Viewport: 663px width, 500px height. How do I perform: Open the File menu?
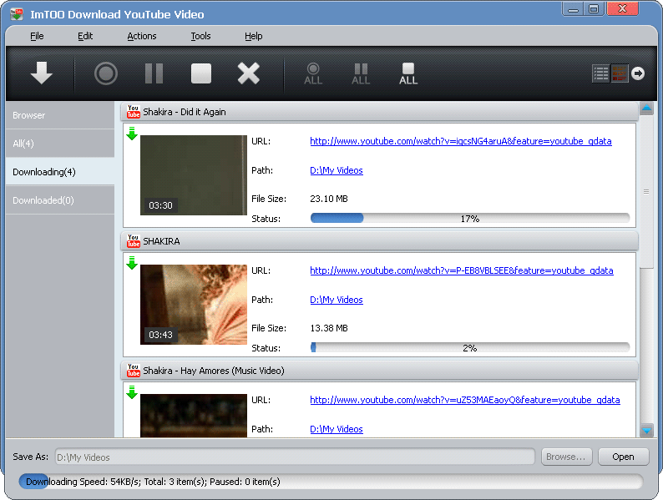pyautogui.click(x=37, y=36)
